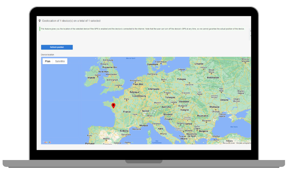Click the Barcelone city label

coord(126,135)
